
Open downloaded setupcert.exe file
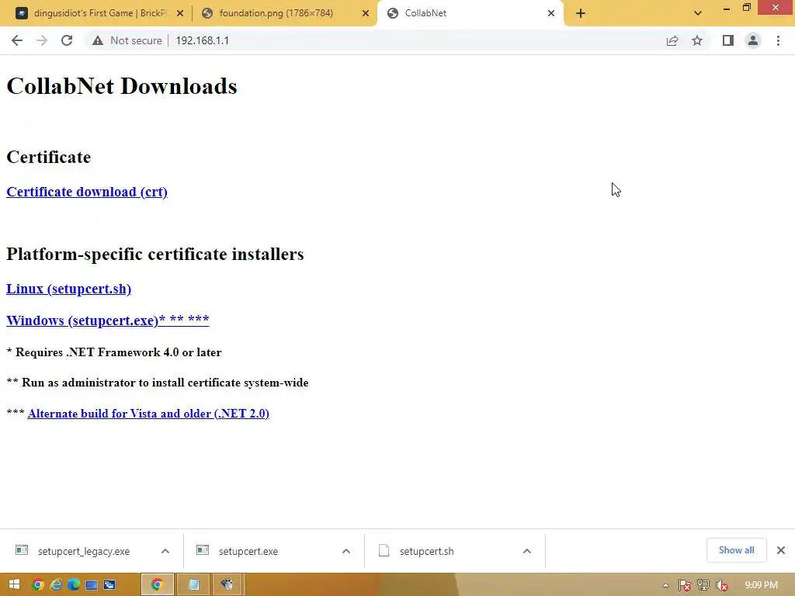click(248, 551)
